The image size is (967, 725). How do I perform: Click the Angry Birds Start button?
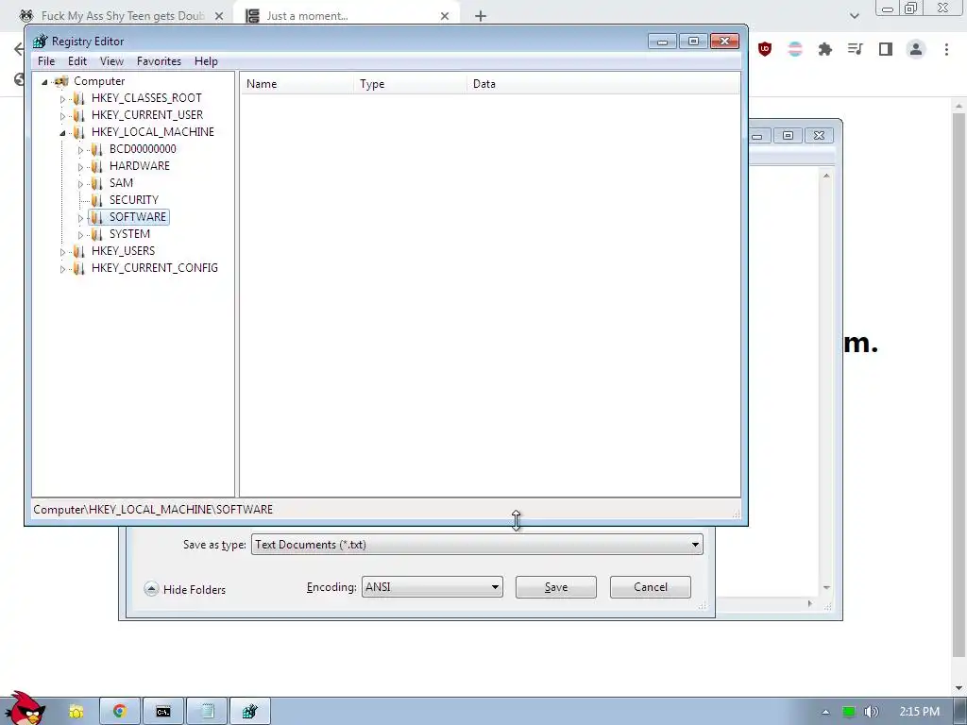pos(27,709)
